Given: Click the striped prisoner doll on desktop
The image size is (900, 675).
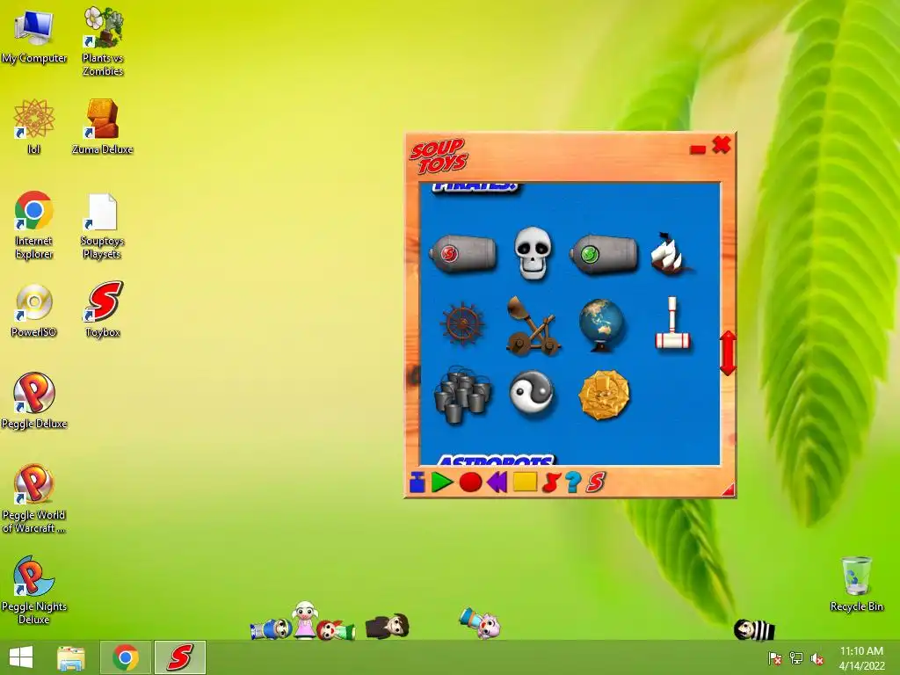Looking at the screenshot, I should click(x=755, y=629).
